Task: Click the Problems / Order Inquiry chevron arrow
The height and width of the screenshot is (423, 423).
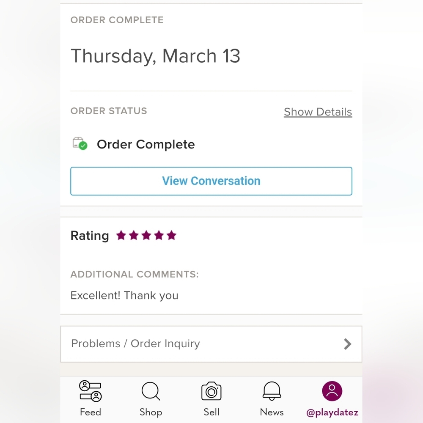Action: pyautogui.click(x=347, y=344)
